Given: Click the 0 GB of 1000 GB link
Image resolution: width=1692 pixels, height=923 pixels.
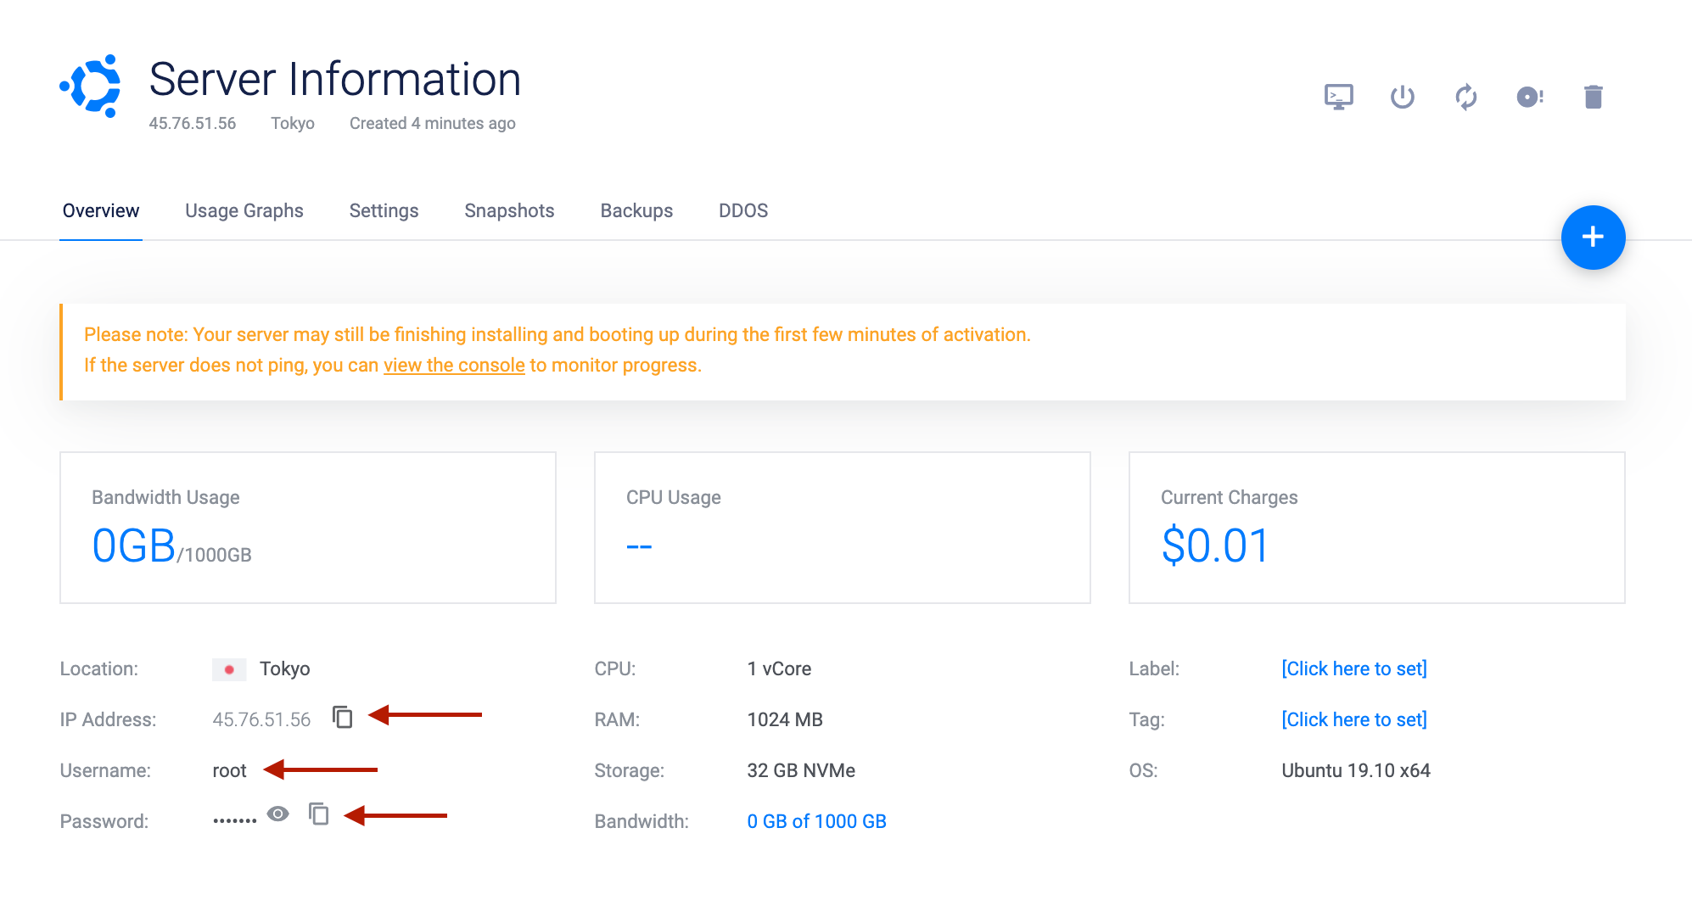Looking at the screenshot, I should coord(816,821).
